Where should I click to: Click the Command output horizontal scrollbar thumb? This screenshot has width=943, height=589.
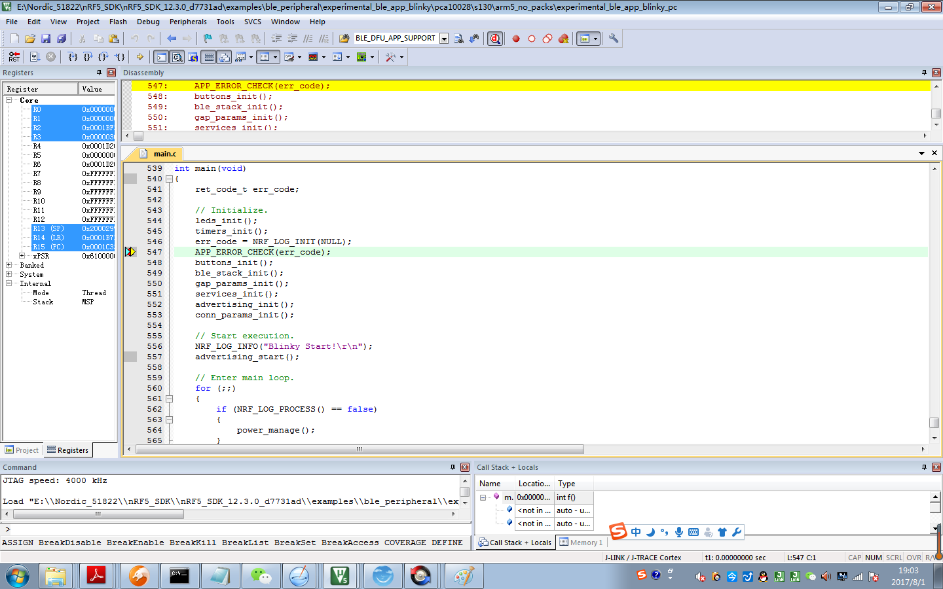point(98,514)
